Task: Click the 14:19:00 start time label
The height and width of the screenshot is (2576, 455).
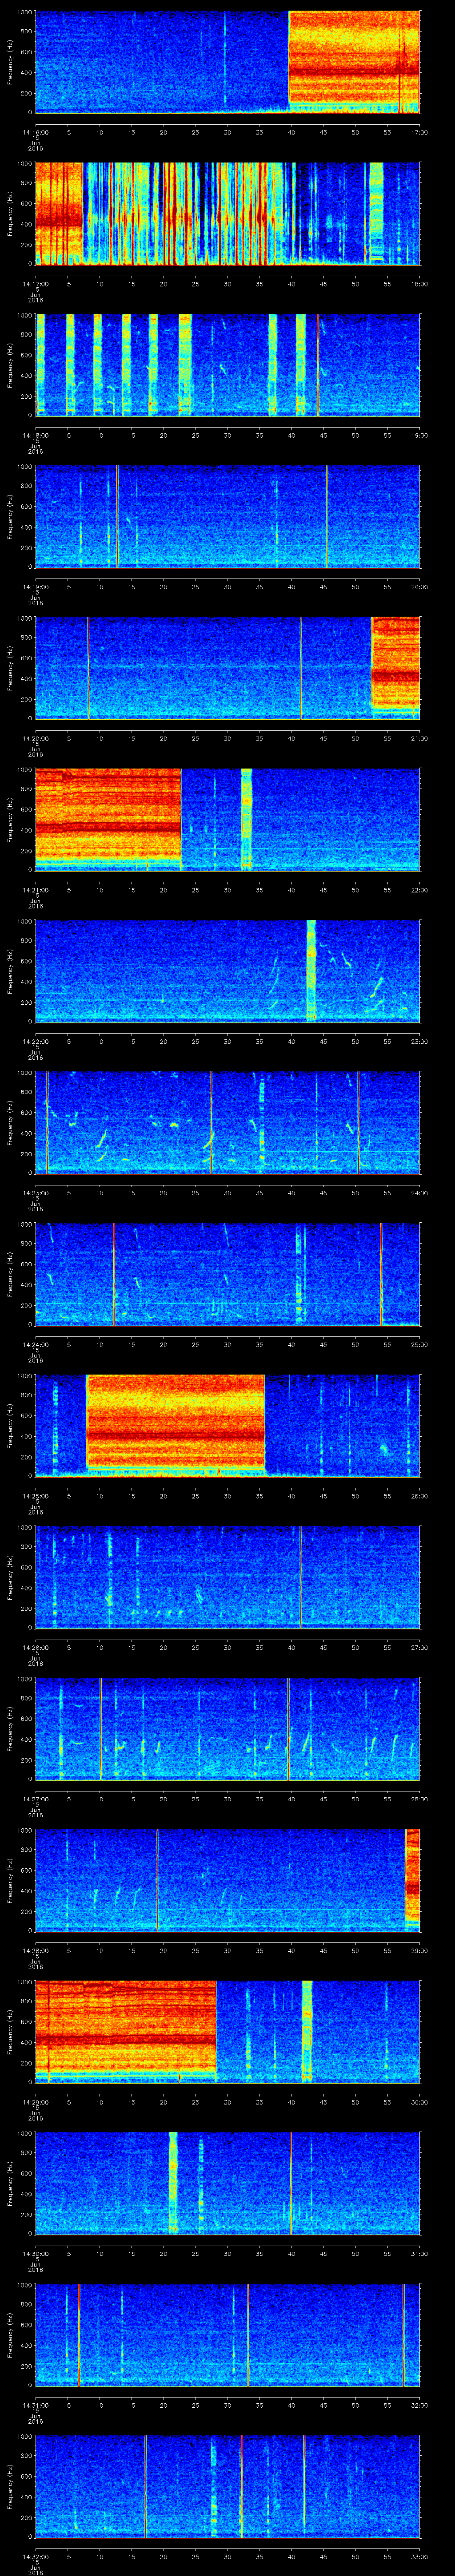Action: 35,586
